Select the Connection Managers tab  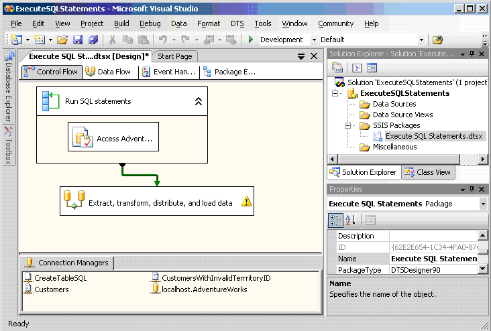67,263
